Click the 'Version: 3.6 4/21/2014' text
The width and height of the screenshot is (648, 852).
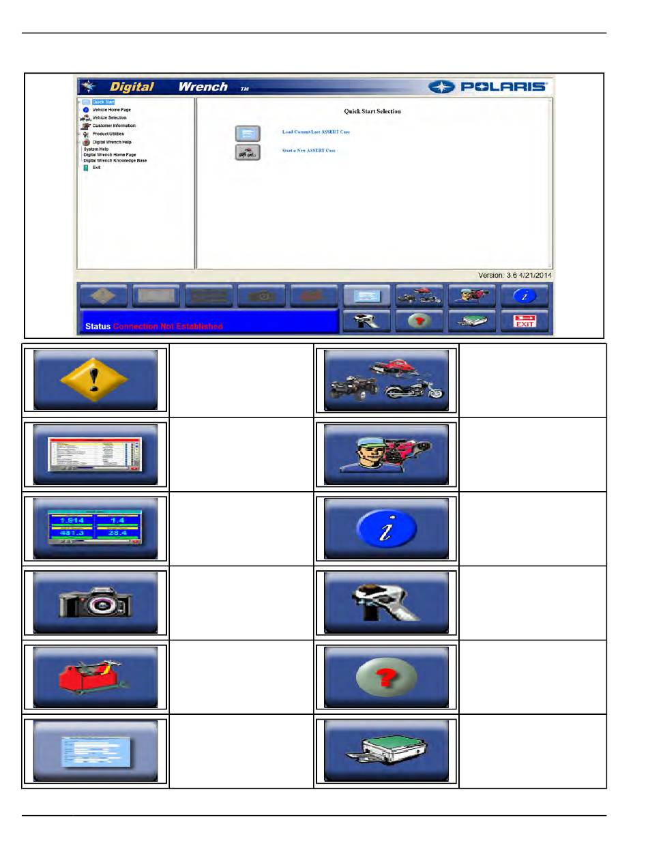(515, 276)
